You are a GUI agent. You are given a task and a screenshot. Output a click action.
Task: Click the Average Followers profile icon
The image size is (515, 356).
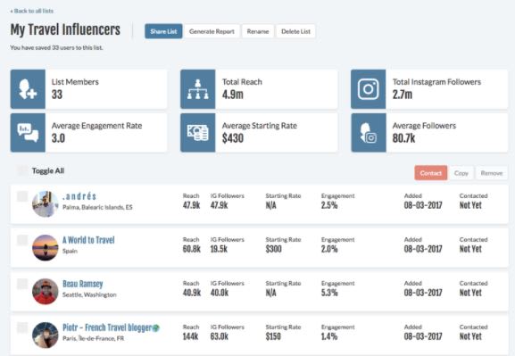click(x=369, y=133)
